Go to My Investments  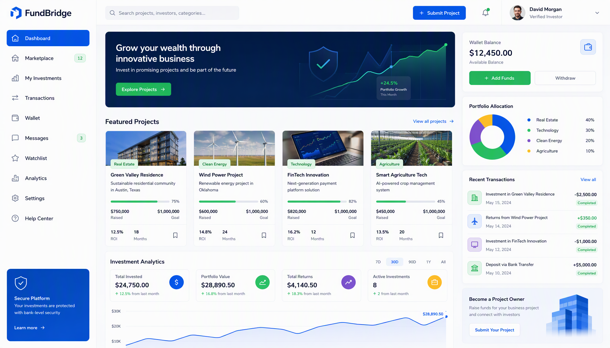48,78
